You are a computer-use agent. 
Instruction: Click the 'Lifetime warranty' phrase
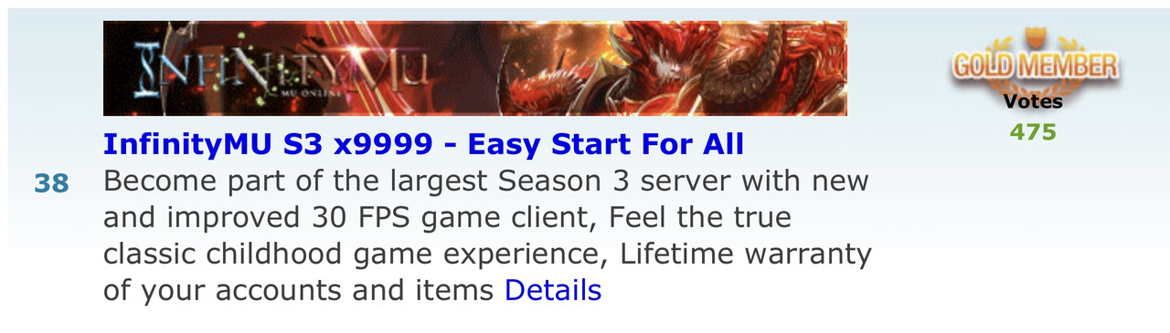point(746,254)
